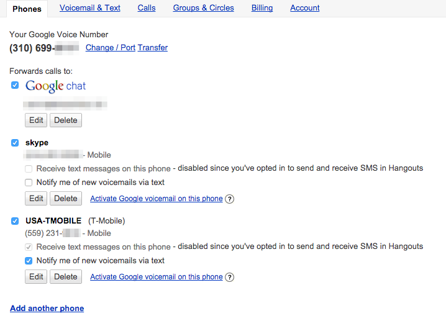Activate Google voicemail on USA-TMOBILE phone

pyautogui.click(x=157, y=277)
